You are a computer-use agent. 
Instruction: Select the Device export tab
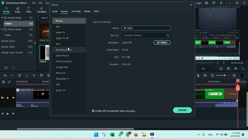pos(64,11)
